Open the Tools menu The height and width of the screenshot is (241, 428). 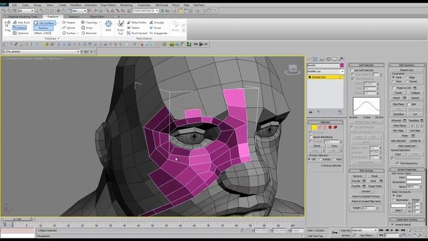tap(25, 5)
